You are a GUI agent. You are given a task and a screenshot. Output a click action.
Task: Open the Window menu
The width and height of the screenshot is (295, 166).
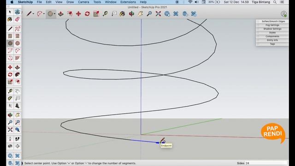coord(111,2)
